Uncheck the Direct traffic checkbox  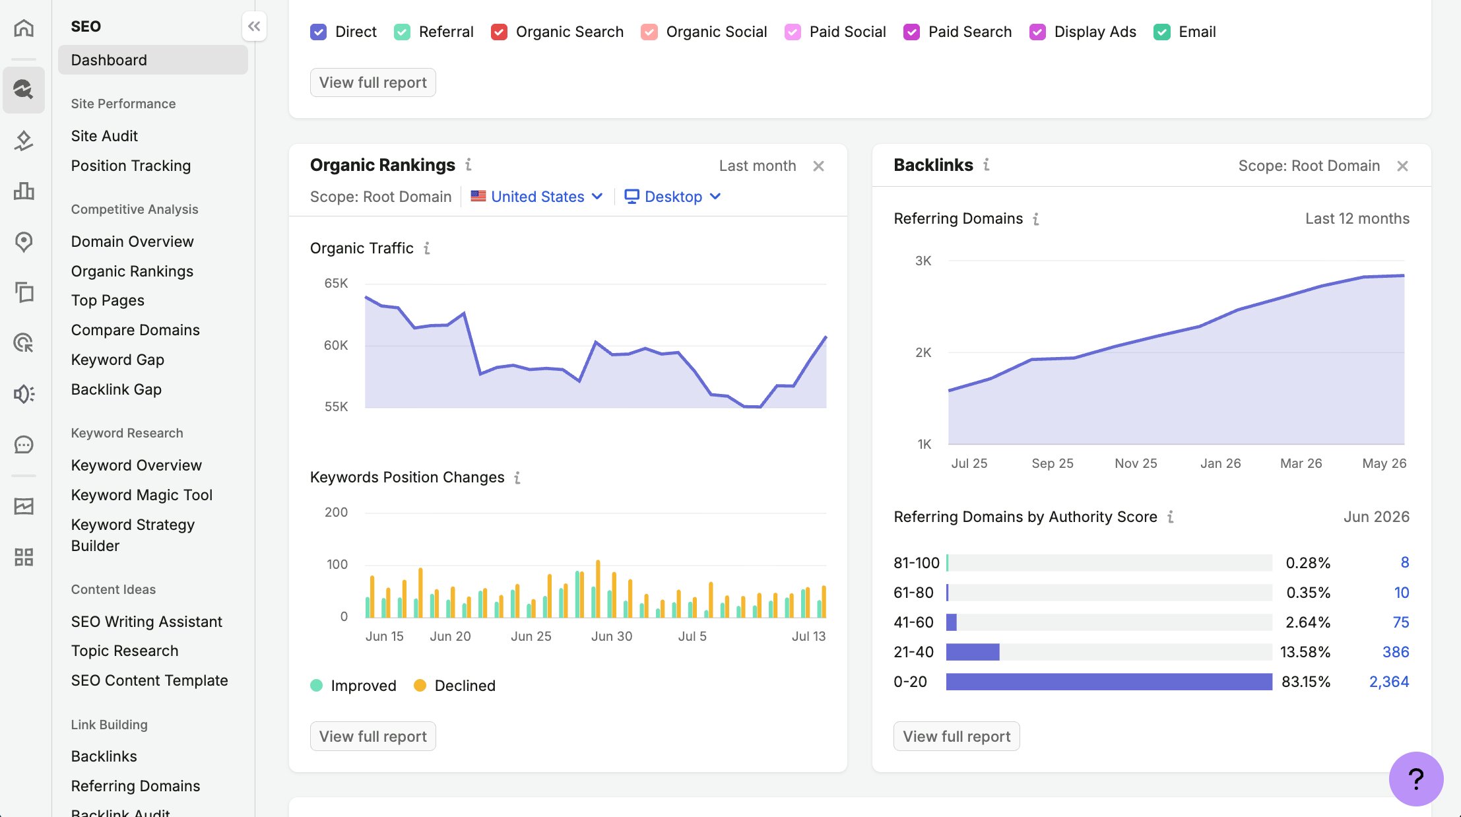click(318, 32)
